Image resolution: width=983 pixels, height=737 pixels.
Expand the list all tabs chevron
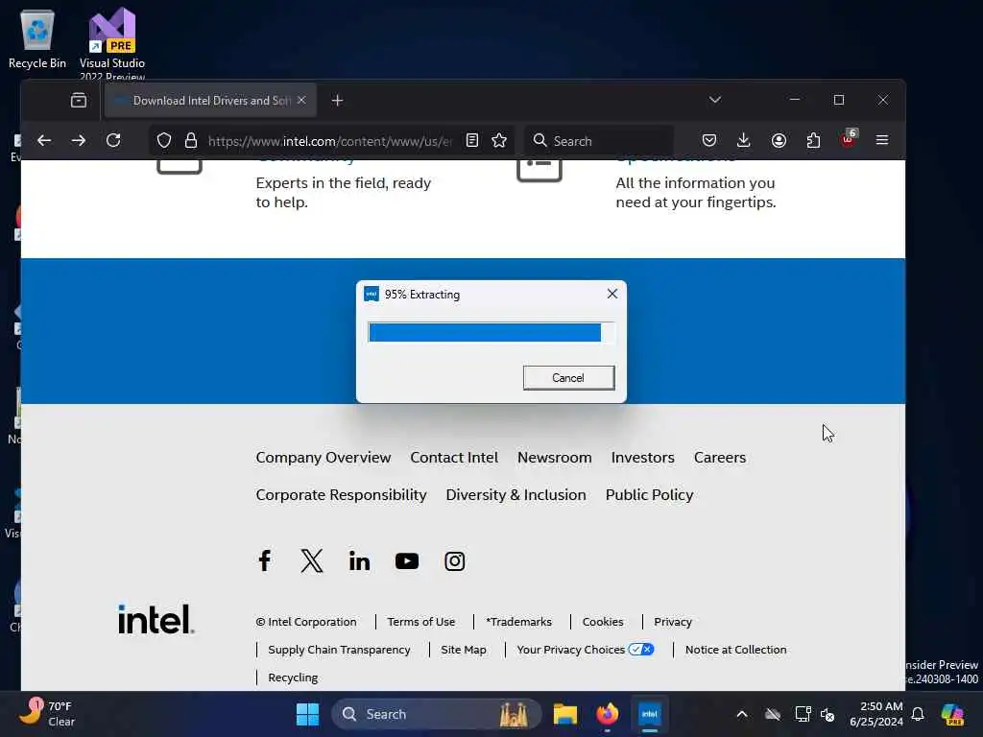(714, 100)
